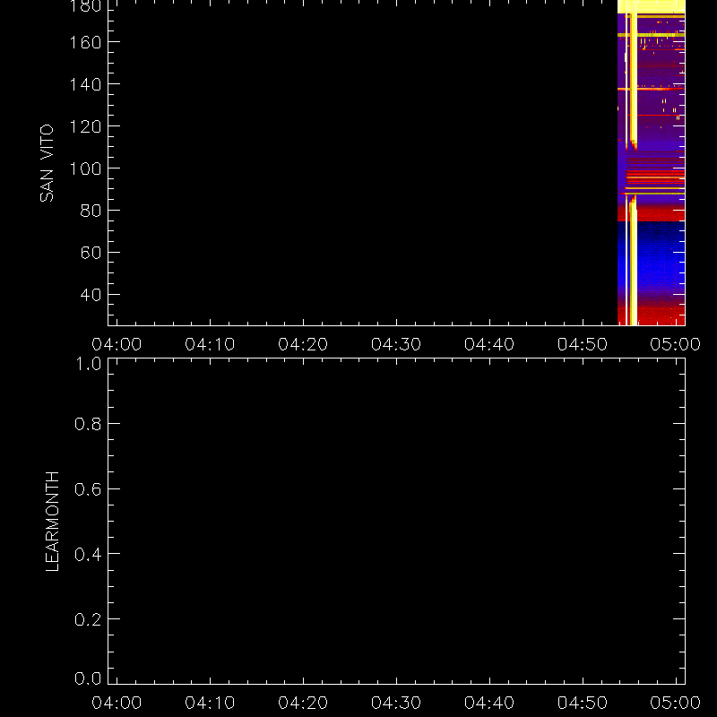The height and width of the screenshot is (717, 717).
Task: Click 05:00 under the LEARMONTH plot
Action: pyautogui.click(x=676, y=703)
